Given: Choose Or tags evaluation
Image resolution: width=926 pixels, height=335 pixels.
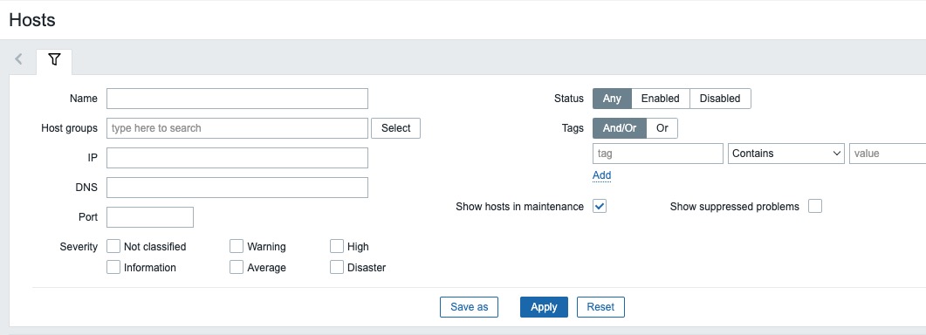Looking at the screenshot, I should pyautogui.click(x=662, y=128).
